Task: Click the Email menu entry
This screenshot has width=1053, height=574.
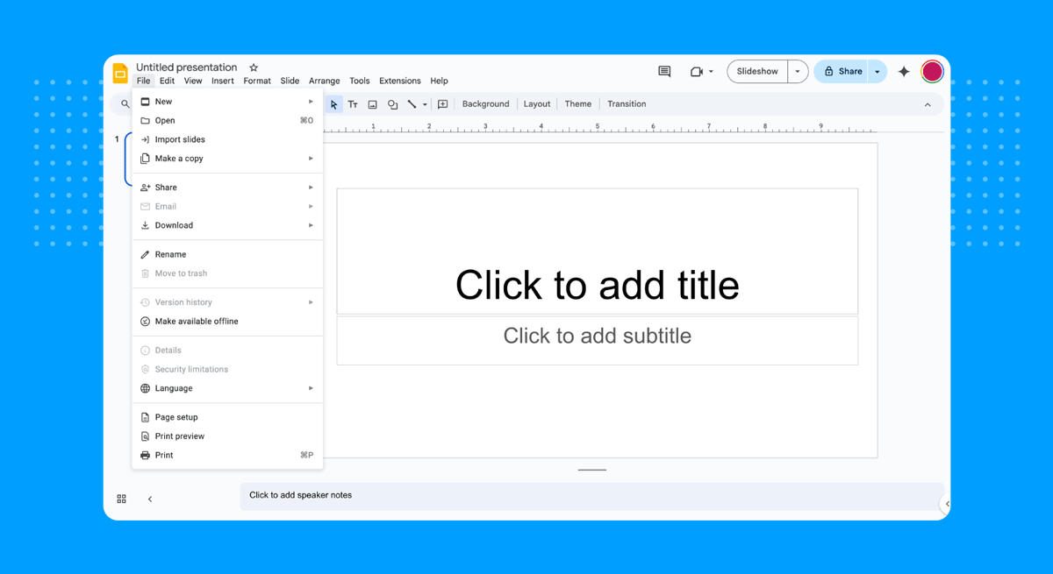Action: 227,207
